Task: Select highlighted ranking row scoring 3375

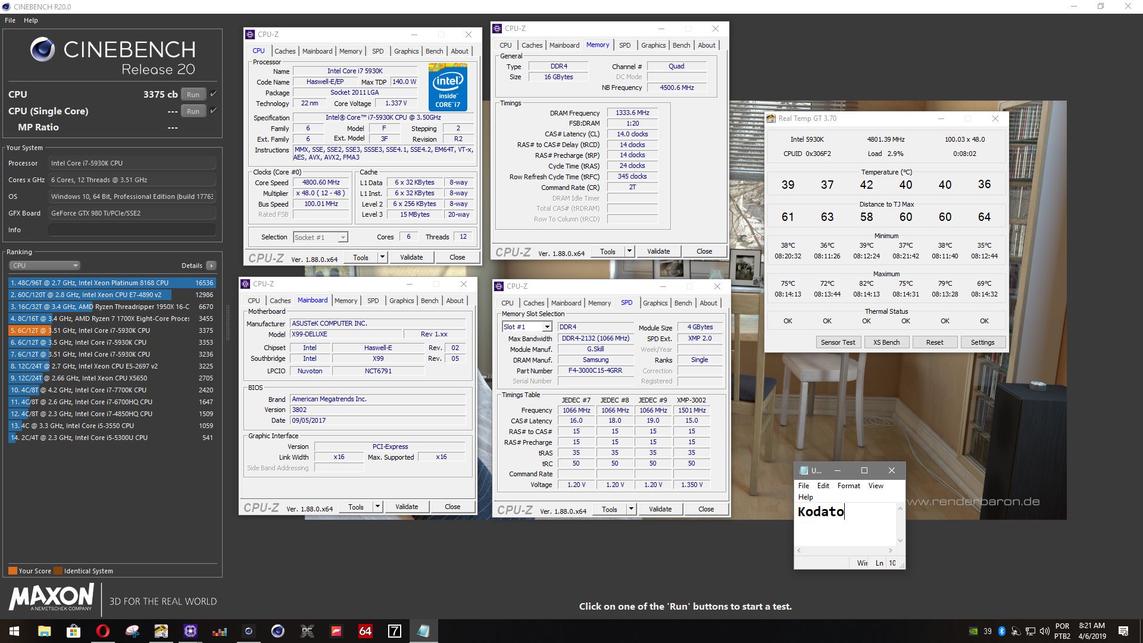Action: [x=112, y=330]
